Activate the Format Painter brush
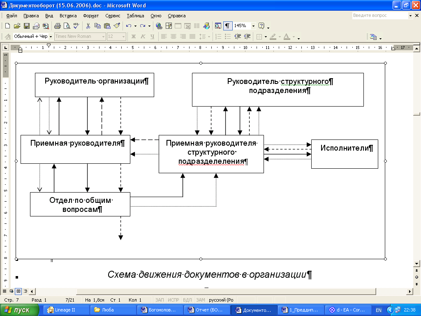The image size is (421, 316). (116, 26)
